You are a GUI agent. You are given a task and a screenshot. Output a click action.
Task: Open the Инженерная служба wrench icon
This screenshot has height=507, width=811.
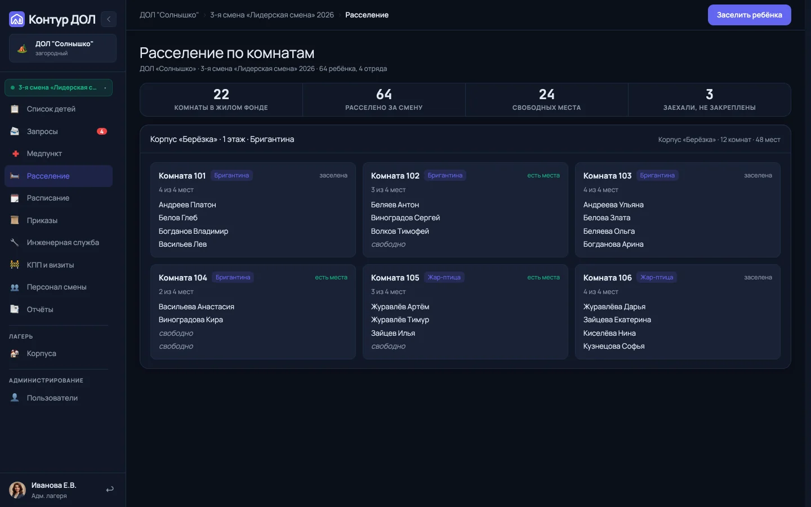15,242
